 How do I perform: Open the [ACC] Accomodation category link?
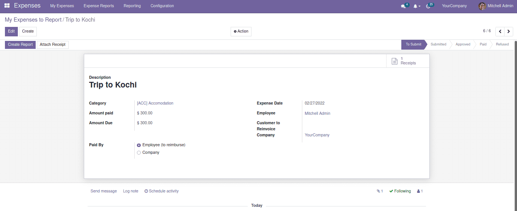click(x=155, y=103)
